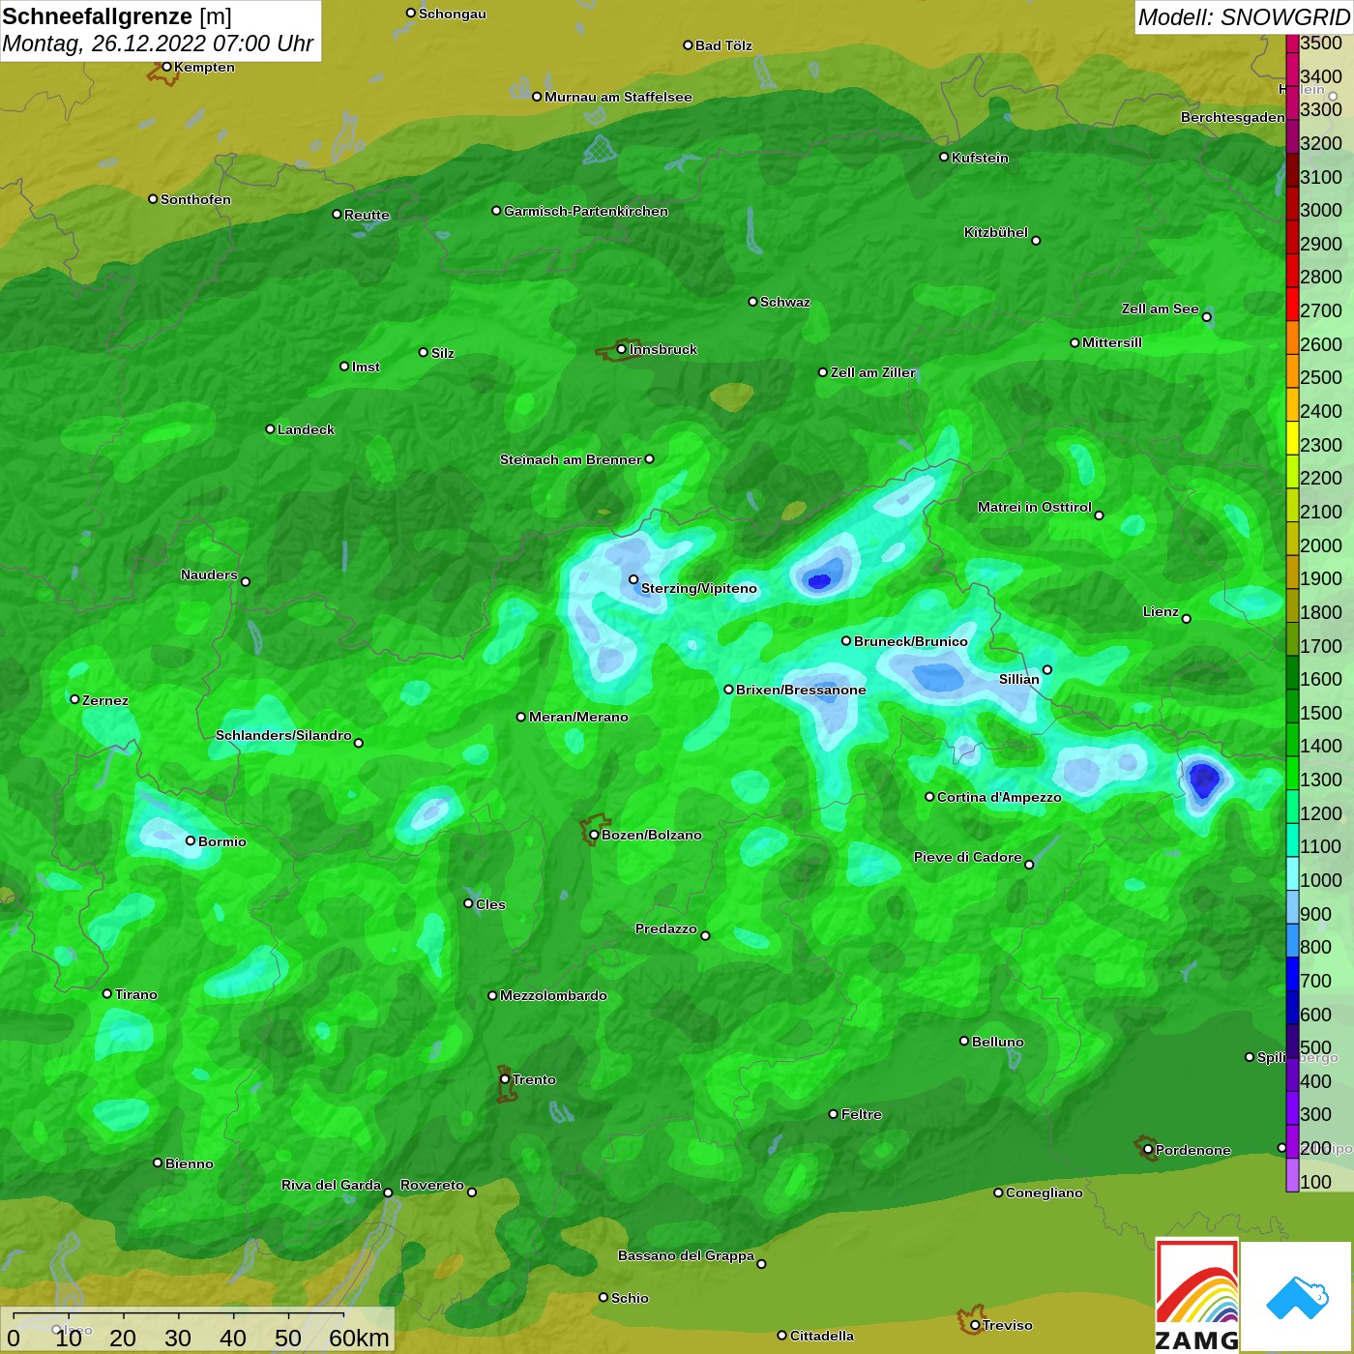Click the Bormio city marker dot

pyautogui.click(x=191, y=840)
